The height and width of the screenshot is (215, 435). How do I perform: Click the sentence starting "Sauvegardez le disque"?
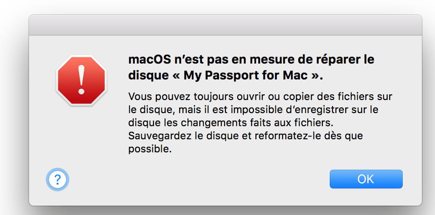pyautogui.click(x=246, y=136)
